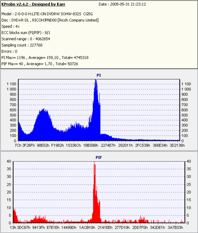Select the Speed : 4x line
This screenshot has height=233, width=198.
10,26
